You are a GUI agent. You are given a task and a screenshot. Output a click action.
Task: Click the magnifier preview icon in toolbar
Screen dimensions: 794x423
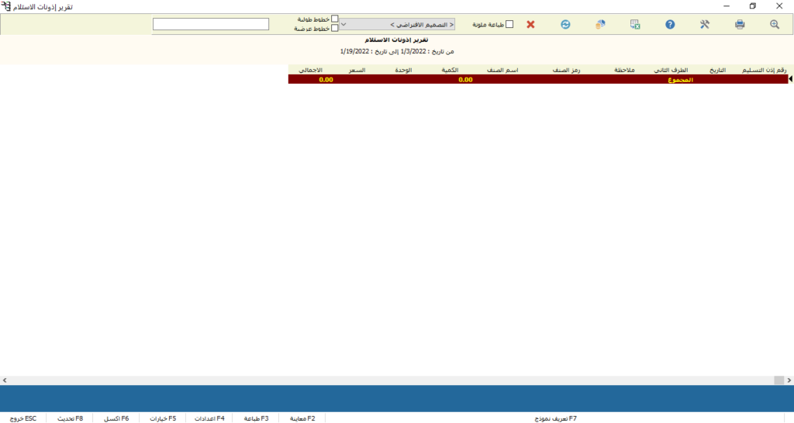pyautogui.click(x=774, y=25)
